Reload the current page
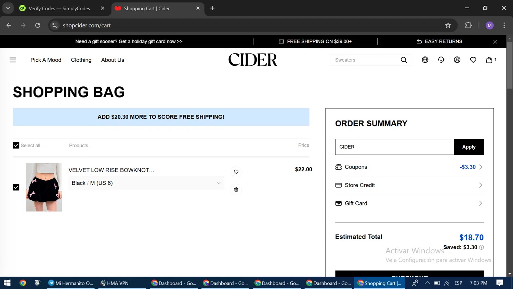 point(38,25)
